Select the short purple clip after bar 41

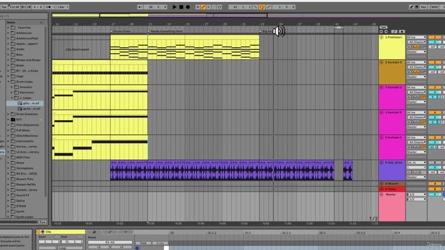(x=348, y=170)
